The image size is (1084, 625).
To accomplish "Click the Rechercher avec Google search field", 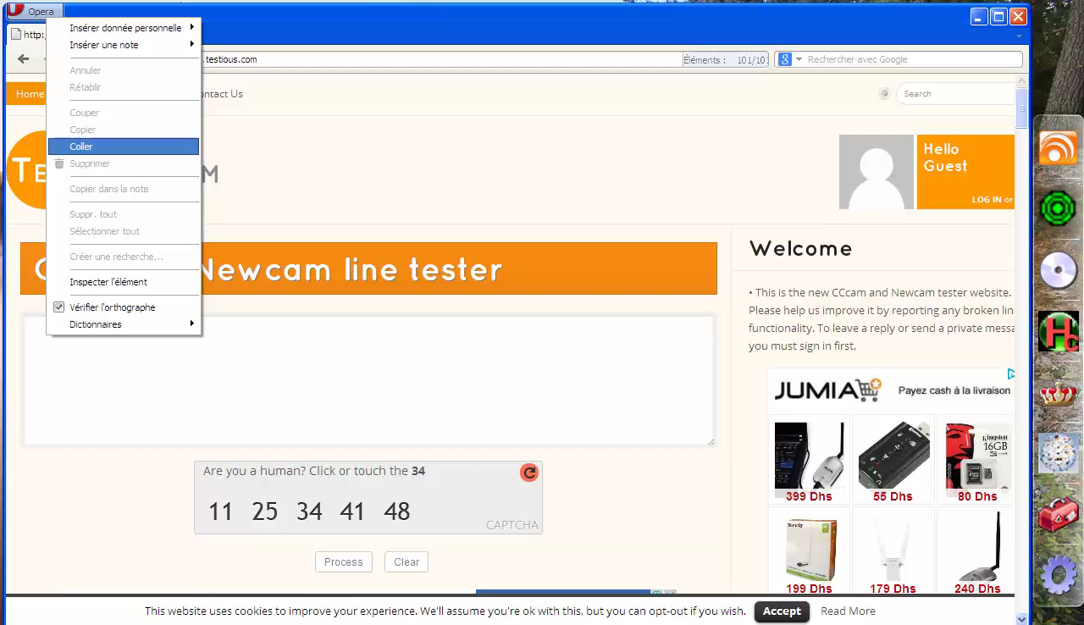I will coord(910,59).
